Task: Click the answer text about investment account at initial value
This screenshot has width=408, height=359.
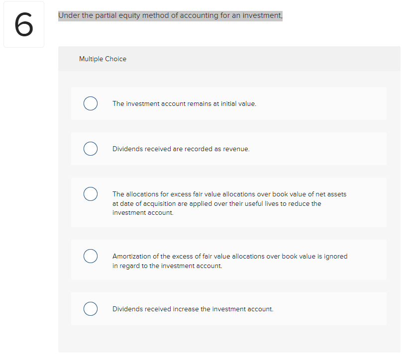Action: tap(185, 103)
